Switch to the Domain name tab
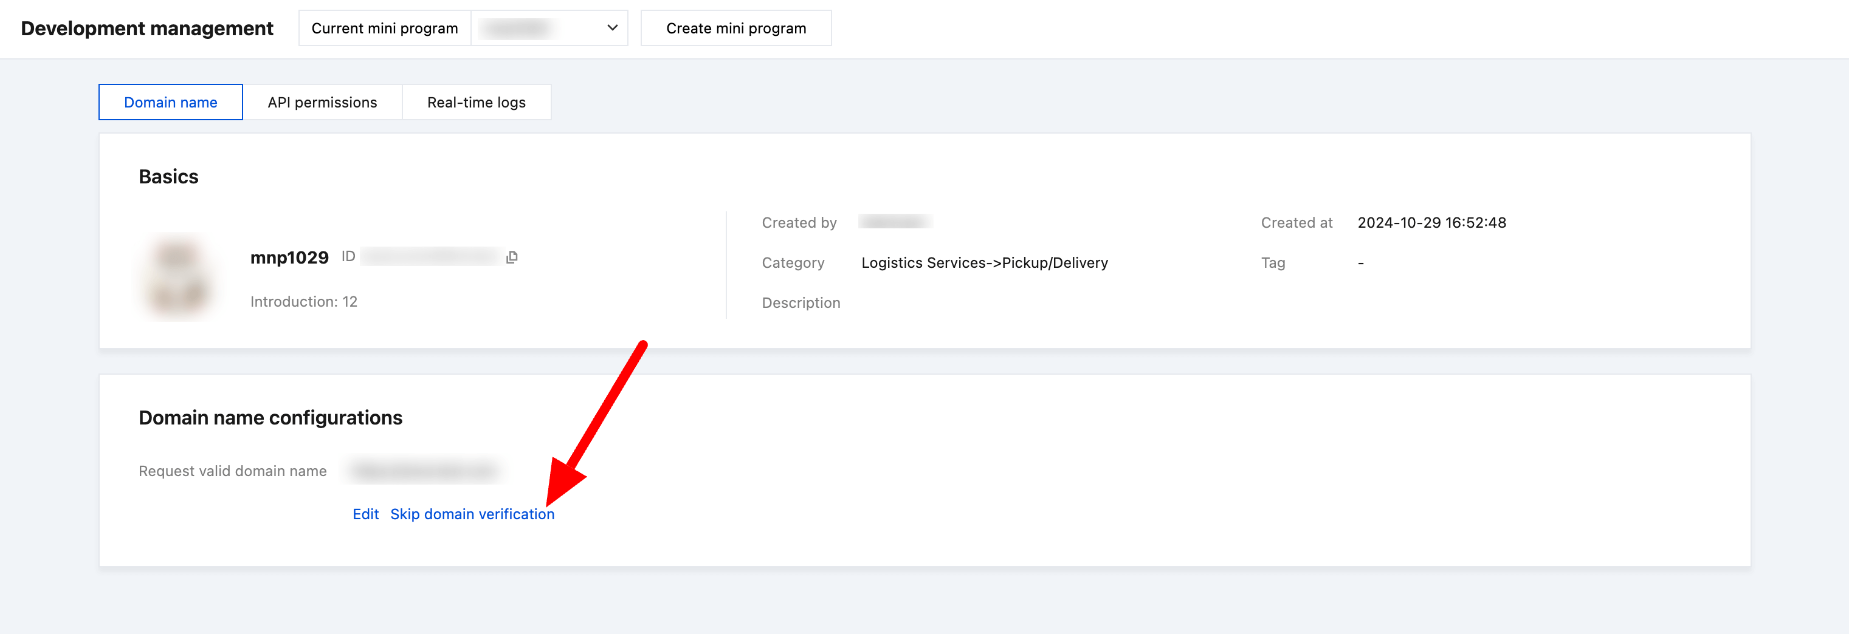 click(x=170, y=102)
